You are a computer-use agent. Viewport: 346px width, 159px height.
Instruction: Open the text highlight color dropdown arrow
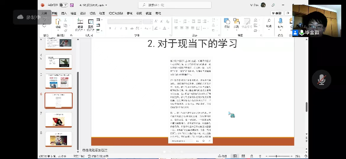pos(159,28)
